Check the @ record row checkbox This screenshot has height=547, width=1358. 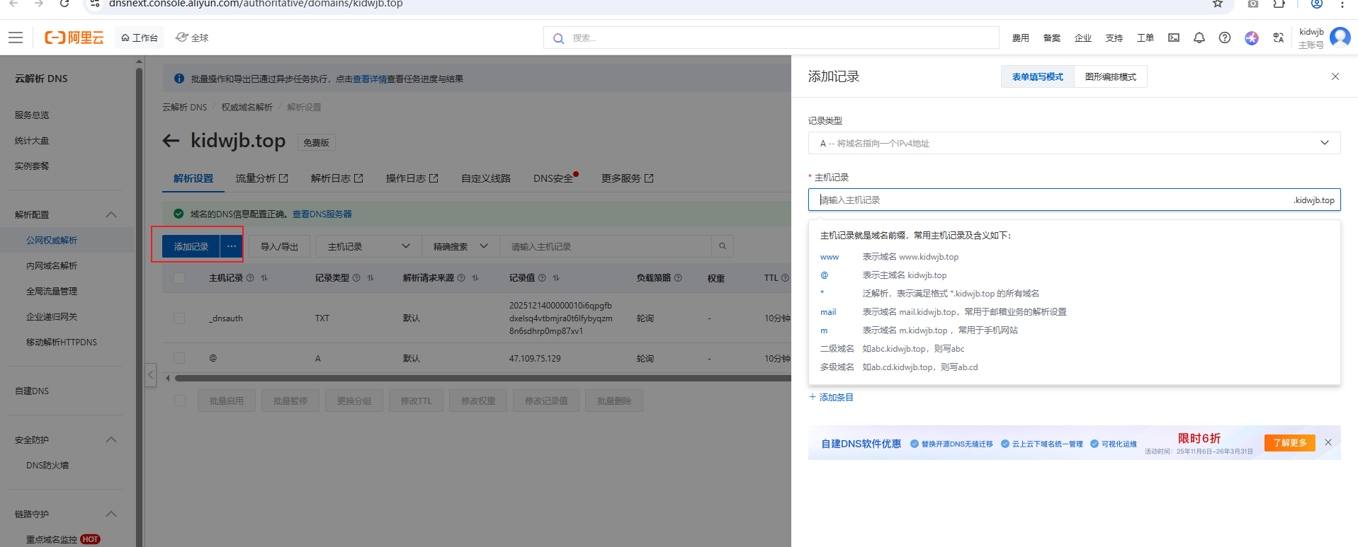179,358
